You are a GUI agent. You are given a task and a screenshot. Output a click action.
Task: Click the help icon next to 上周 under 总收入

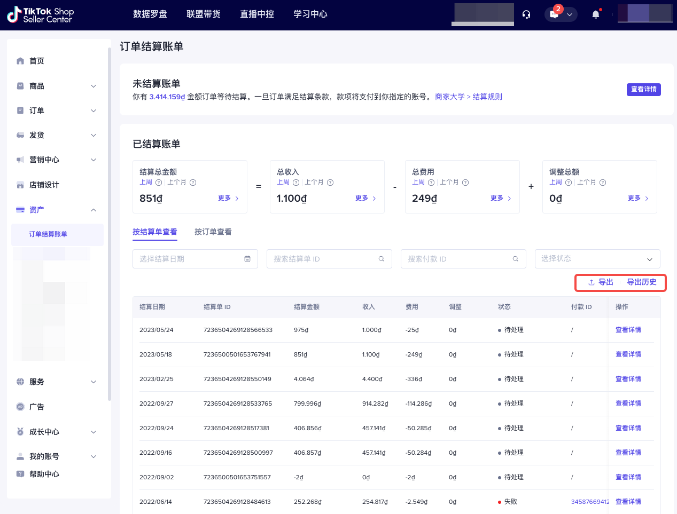pyautogui.click(x=295, y=183)
